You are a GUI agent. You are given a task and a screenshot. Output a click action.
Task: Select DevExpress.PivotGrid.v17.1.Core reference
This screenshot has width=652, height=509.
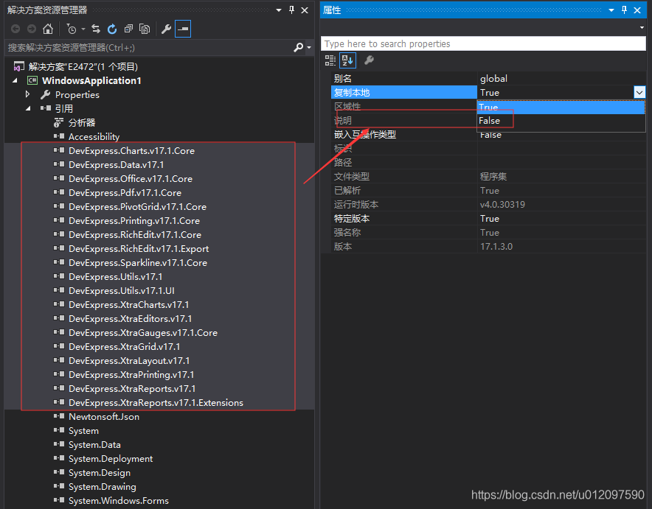(137, 207)
